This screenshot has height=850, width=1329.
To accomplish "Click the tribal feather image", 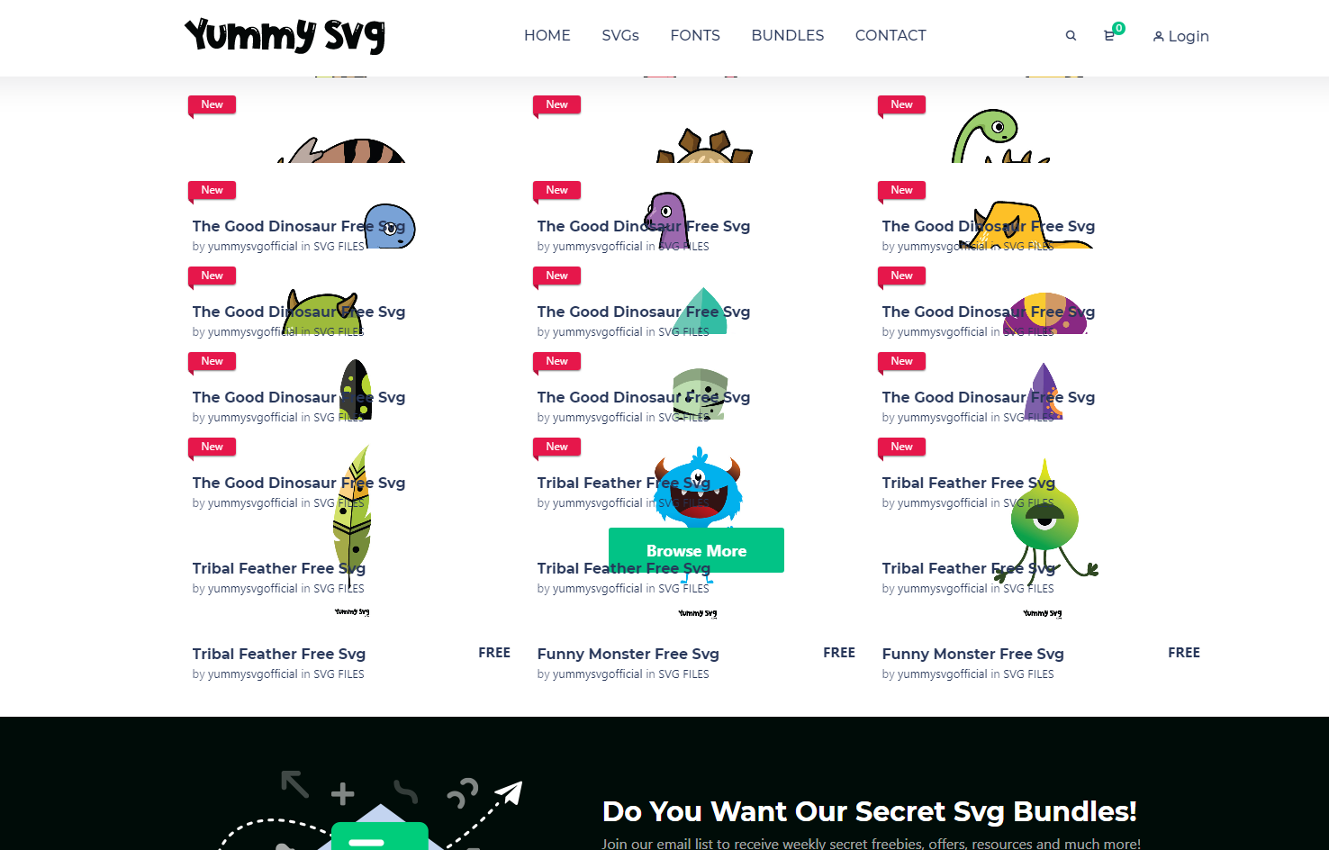I will 353,515.
